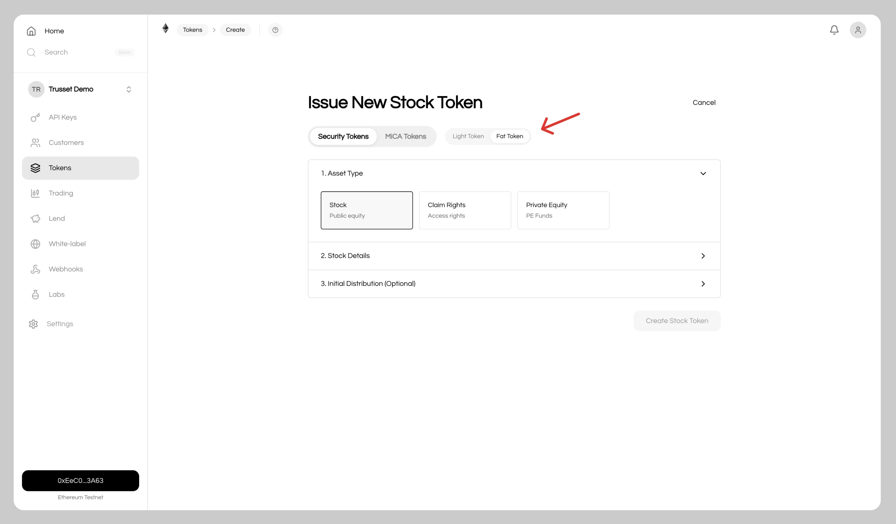The image size is (896, 524).
Task: Switch token mode to Light Token
Action: [468, 136]
